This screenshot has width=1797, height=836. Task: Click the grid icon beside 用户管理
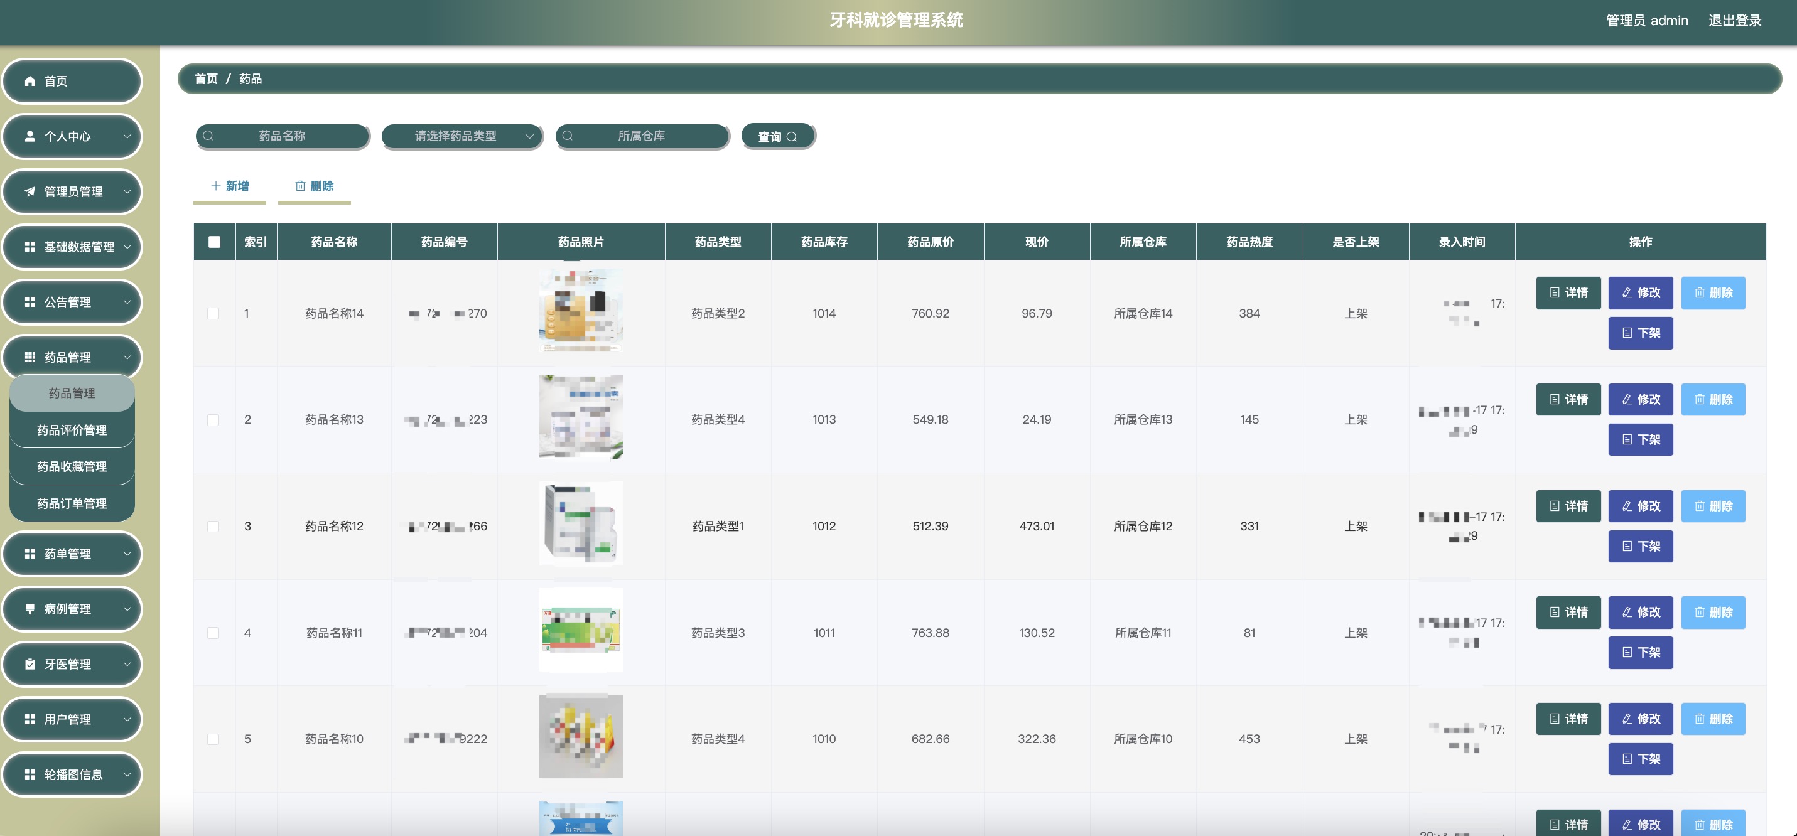click(30, 719)
